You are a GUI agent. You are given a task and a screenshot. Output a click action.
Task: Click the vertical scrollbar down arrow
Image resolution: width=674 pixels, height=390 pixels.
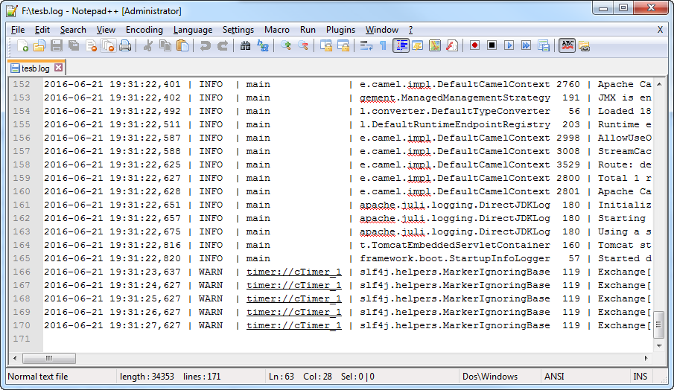pos(658,346)
